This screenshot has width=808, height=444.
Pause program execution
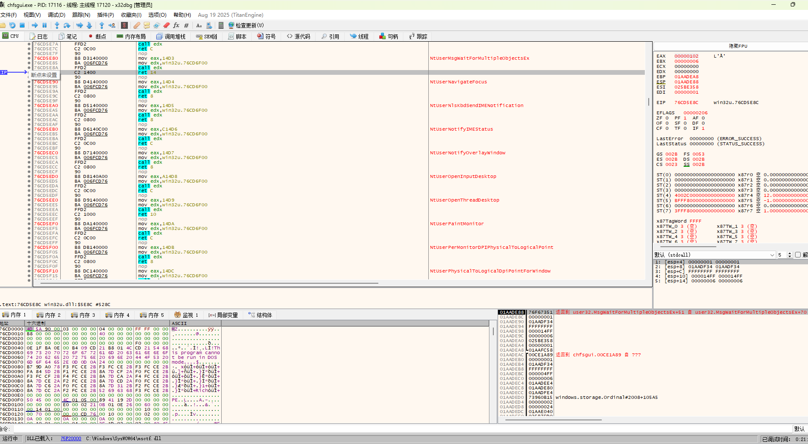pyautogui.click(x=45, y=25)
